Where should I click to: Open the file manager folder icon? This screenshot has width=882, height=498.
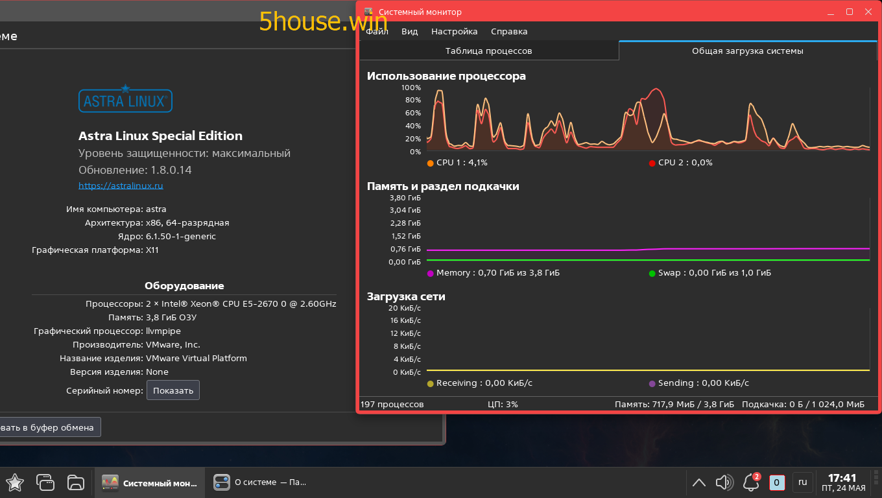[76, 482]
